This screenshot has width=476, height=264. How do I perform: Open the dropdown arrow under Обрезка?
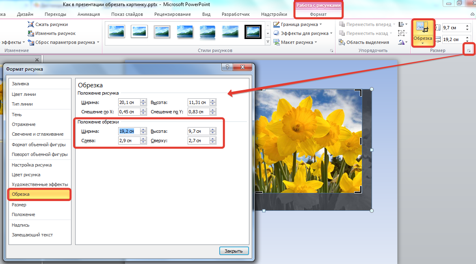423,43
